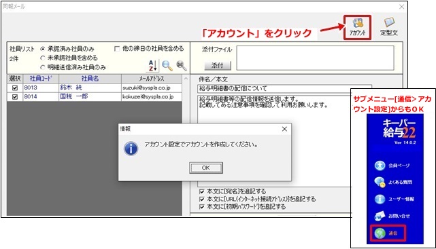
Task: Click email suzuki@syspla.co.jp
Action: click(152, 88)
